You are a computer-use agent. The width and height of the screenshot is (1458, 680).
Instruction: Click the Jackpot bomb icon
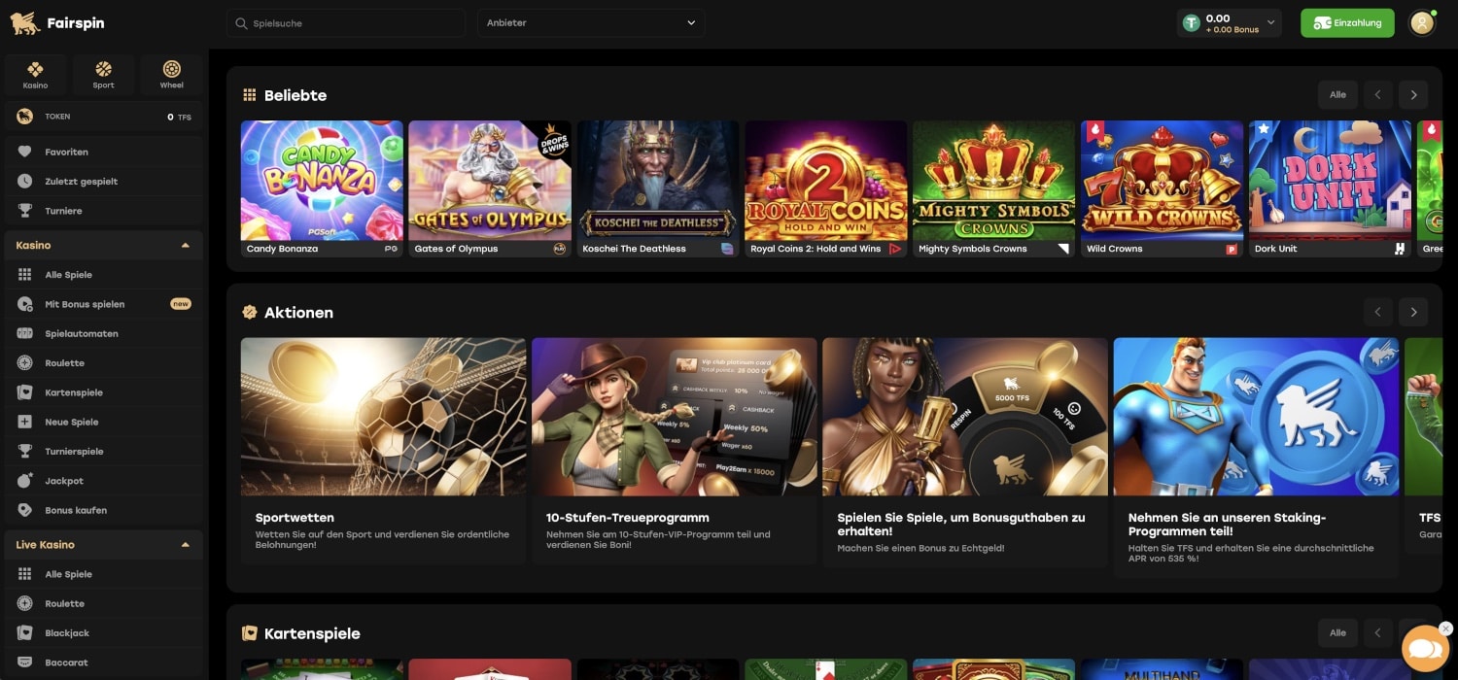(x=25, y=481)
